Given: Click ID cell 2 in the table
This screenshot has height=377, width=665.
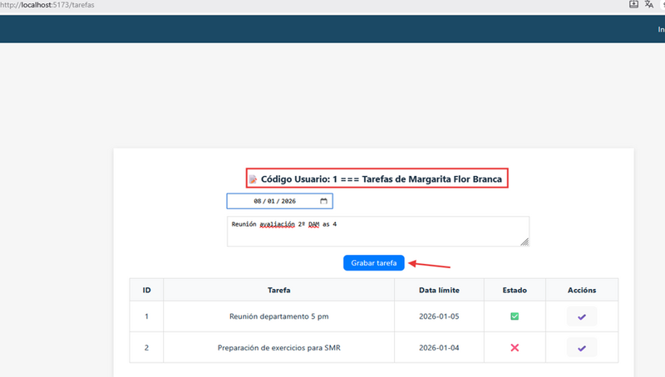Looking at the screenshot, I should coord(146,348).
